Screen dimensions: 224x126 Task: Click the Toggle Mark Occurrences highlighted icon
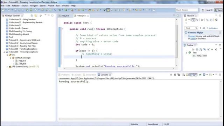click(x=108, y=10)
